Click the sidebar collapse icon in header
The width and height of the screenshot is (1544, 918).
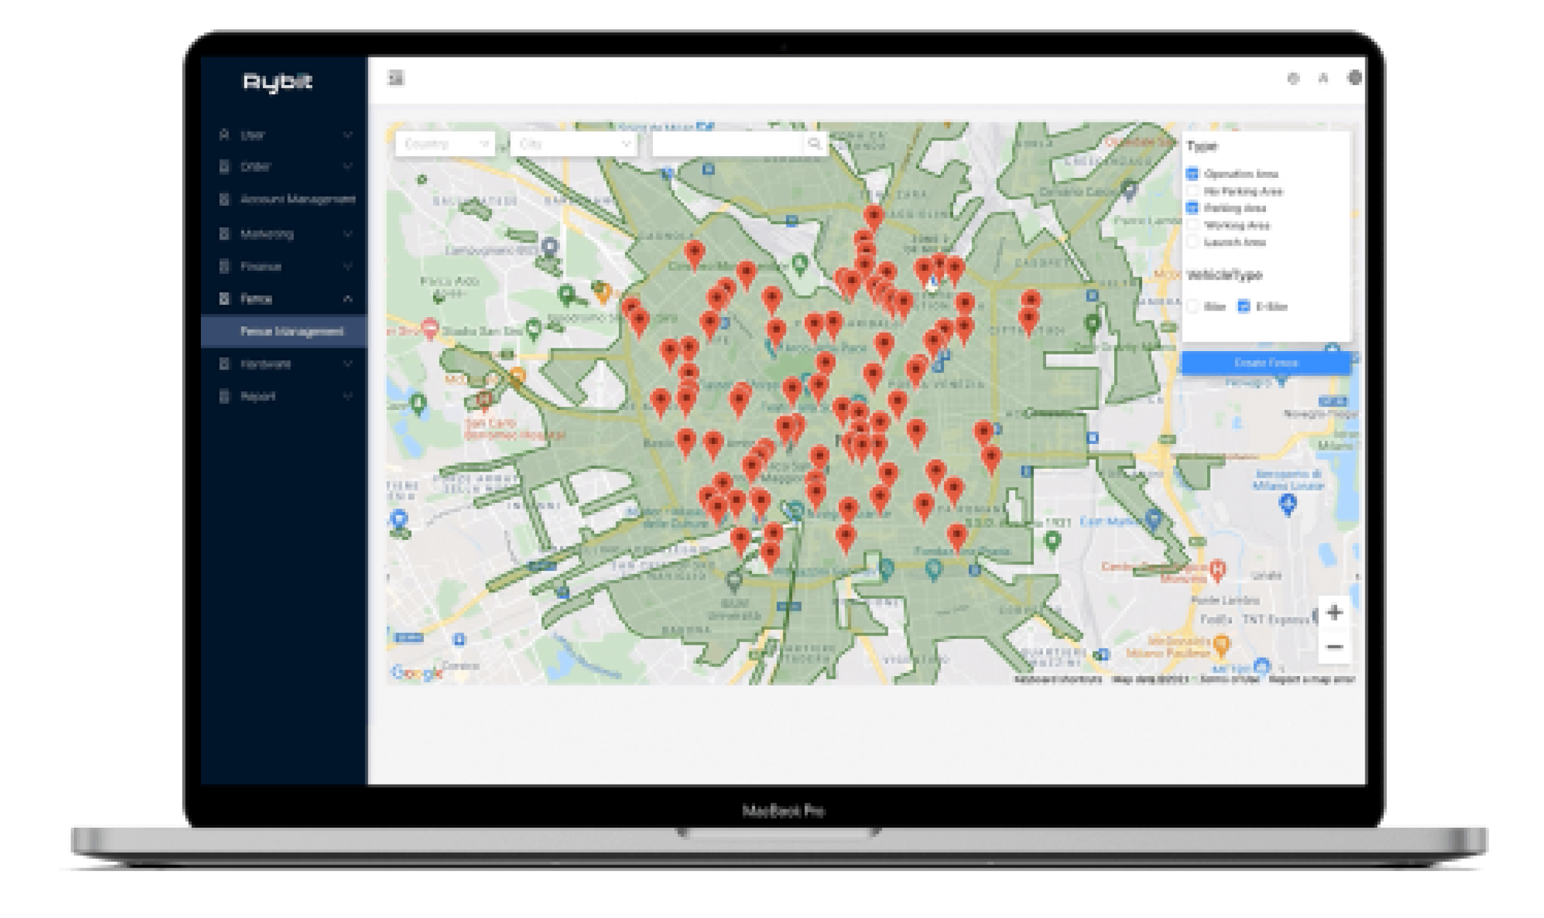point(396,78)
